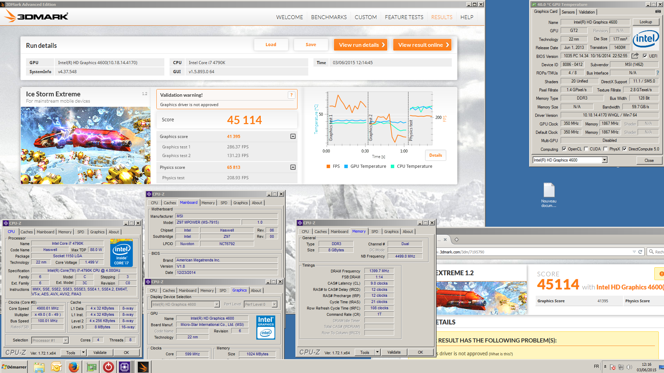
Task: Click the BIOS export share icon in GPU-Z
Action: tap(635, 55)
